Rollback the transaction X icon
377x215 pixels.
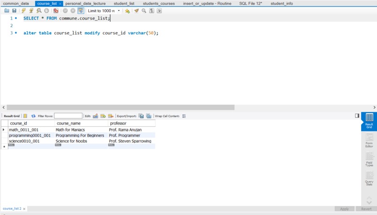click(x=73, y=11)
